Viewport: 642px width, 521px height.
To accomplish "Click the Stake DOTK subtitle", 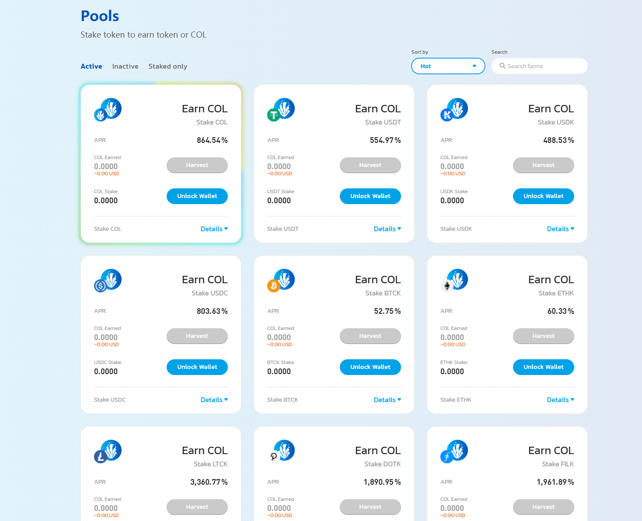I will pos(383,464).
